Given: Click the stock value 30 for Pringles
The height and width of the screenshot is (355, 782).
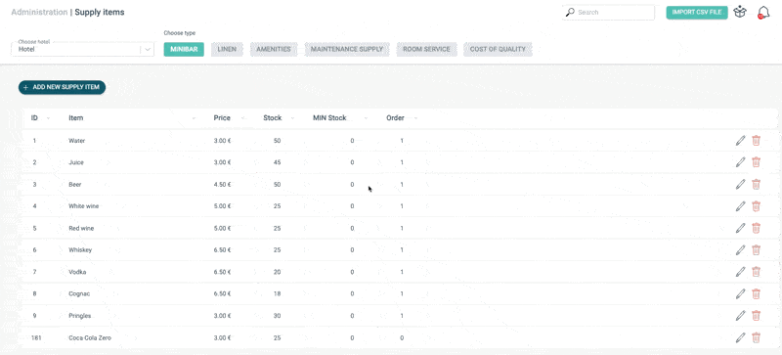Looking at the screenshot, I should (x=277, y=316).
